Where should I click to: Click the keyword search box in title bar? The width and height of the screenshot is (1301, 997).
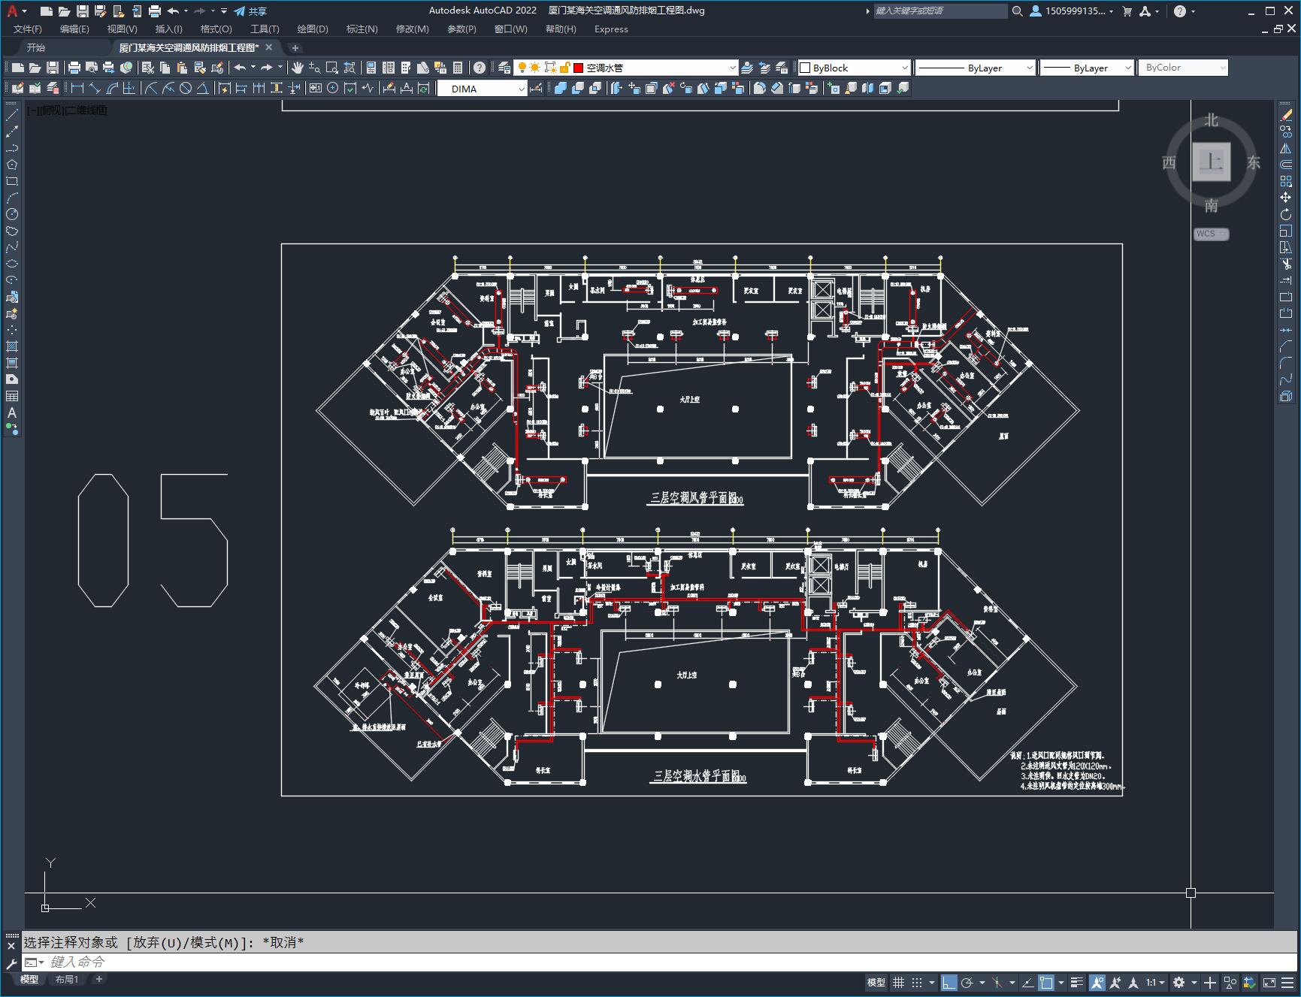940,11
